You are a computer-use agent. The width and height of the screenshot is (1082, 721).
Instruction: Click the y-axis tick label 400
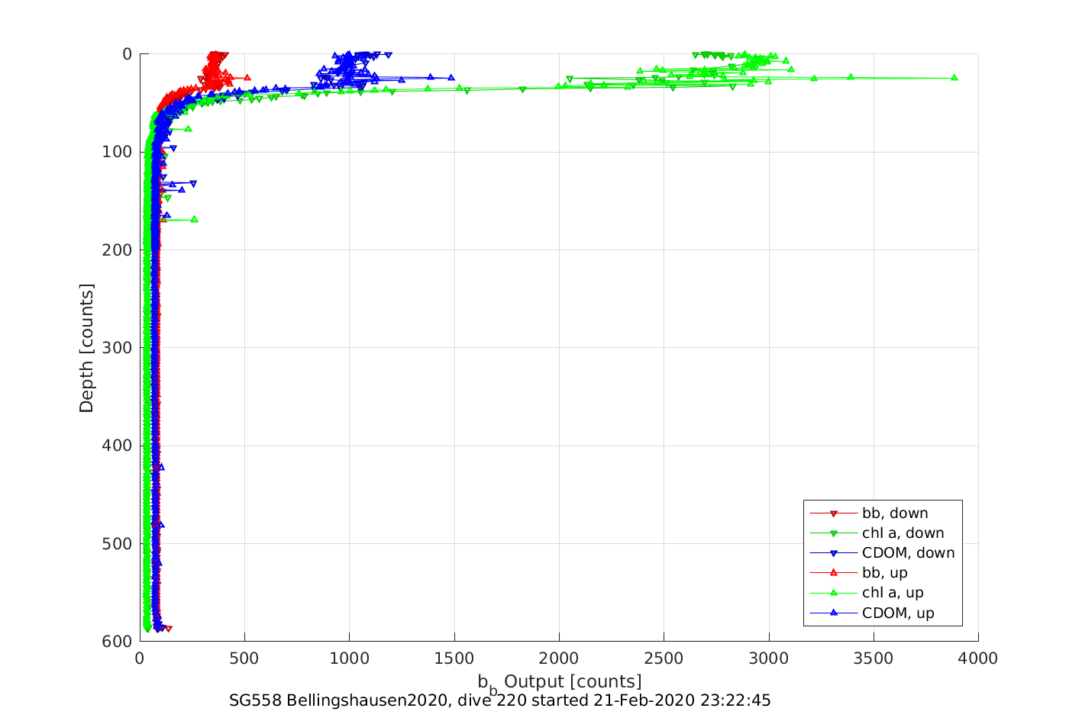[x=117, y=446]
